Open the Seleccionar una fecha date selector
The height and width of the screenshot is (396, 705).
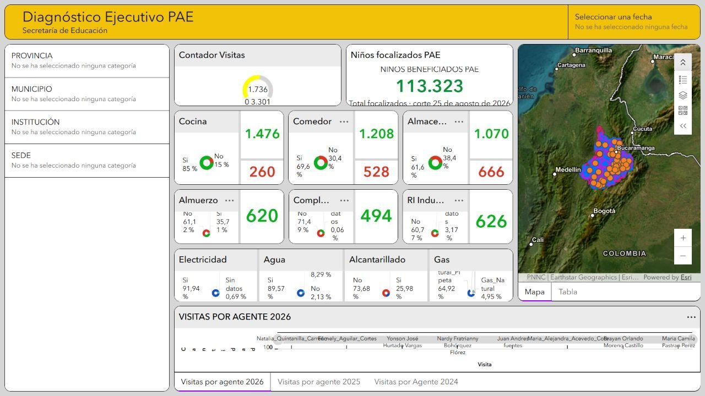(634, 21)
